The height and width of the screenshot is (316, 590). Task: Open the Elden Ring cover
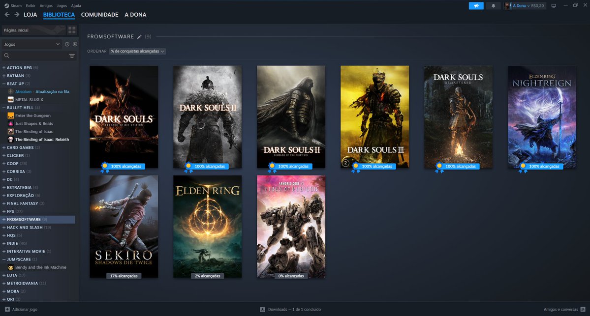click(207, 227)
